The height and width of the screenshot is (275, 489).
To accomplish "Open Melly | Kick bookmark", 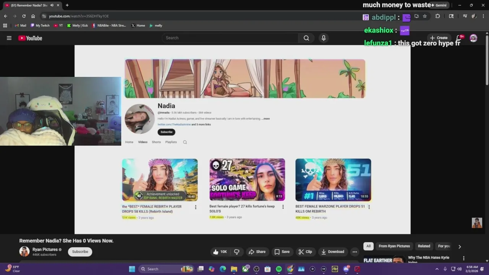I will pyautogui.click(x=77, y=26).
